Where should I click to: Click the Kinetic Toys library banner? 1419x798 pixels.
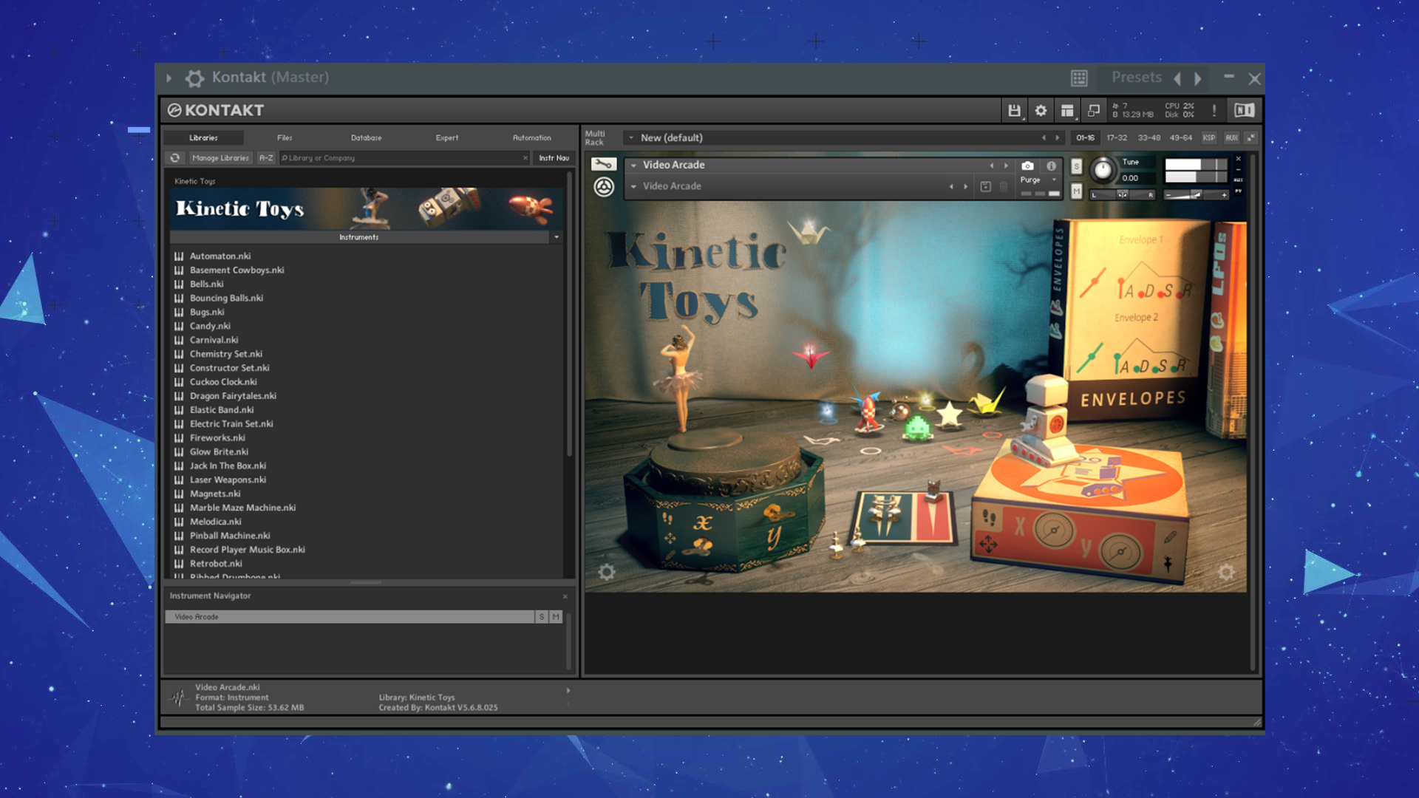pos(367,208)
